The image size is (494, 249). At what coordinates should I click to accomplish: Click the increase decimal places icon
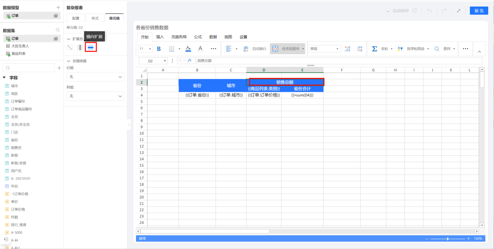[x=347, y=49]
